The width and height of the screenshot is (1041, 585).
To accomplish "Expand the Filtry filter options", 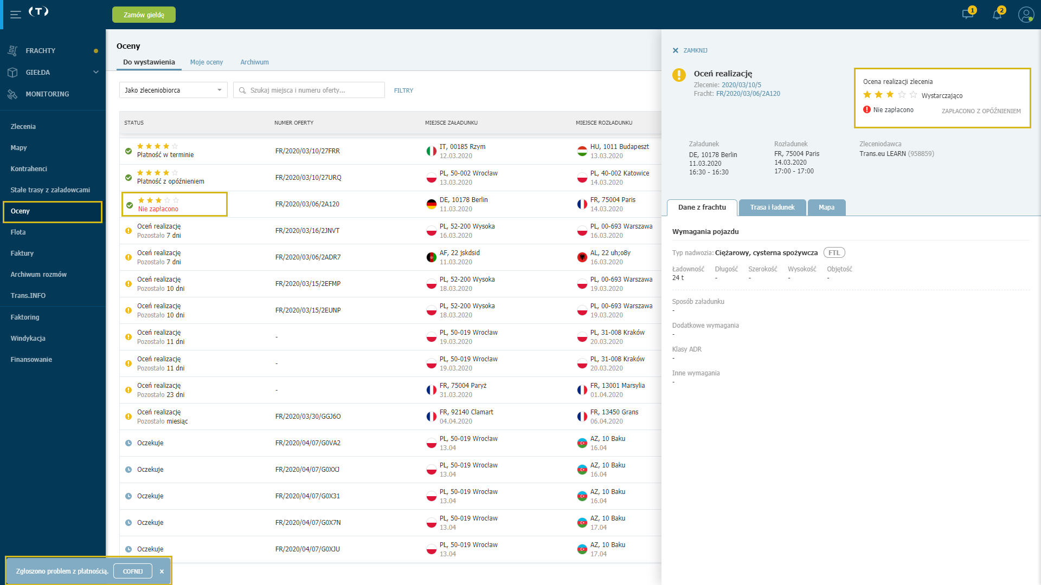I will tap(403, 90).
